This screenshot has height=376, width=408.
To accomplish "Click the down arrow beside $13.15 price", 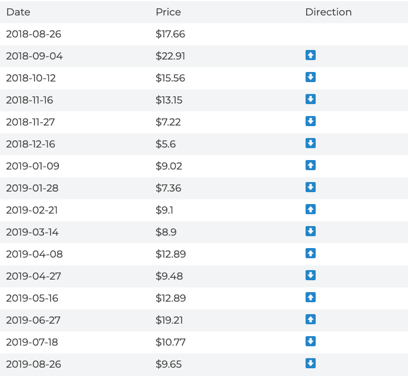I will click(x=310, y=99).
